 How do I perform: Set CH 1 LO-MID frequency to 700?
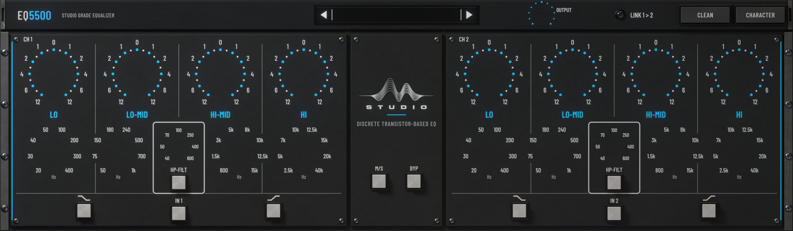click(141, 156)
